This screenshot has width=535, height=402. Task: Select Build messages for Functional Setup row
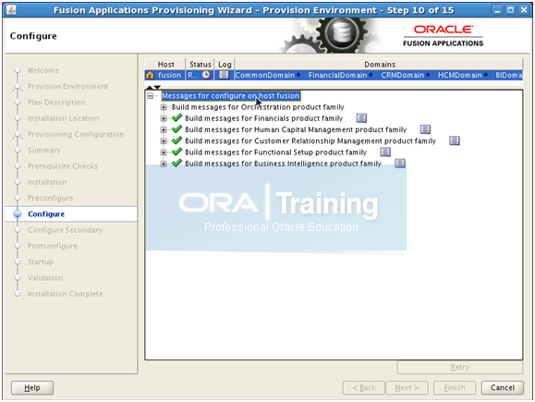275,152
